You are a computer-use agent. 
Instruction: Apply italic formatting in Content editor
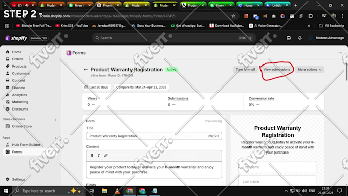tap(99, 156)
